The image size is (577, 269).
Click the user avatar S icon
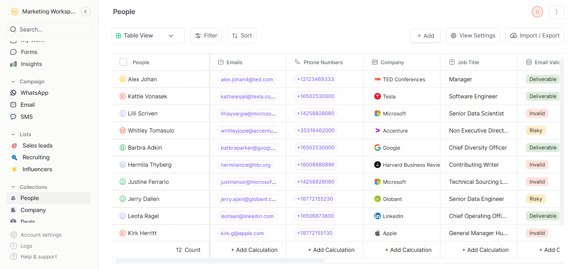537,12
